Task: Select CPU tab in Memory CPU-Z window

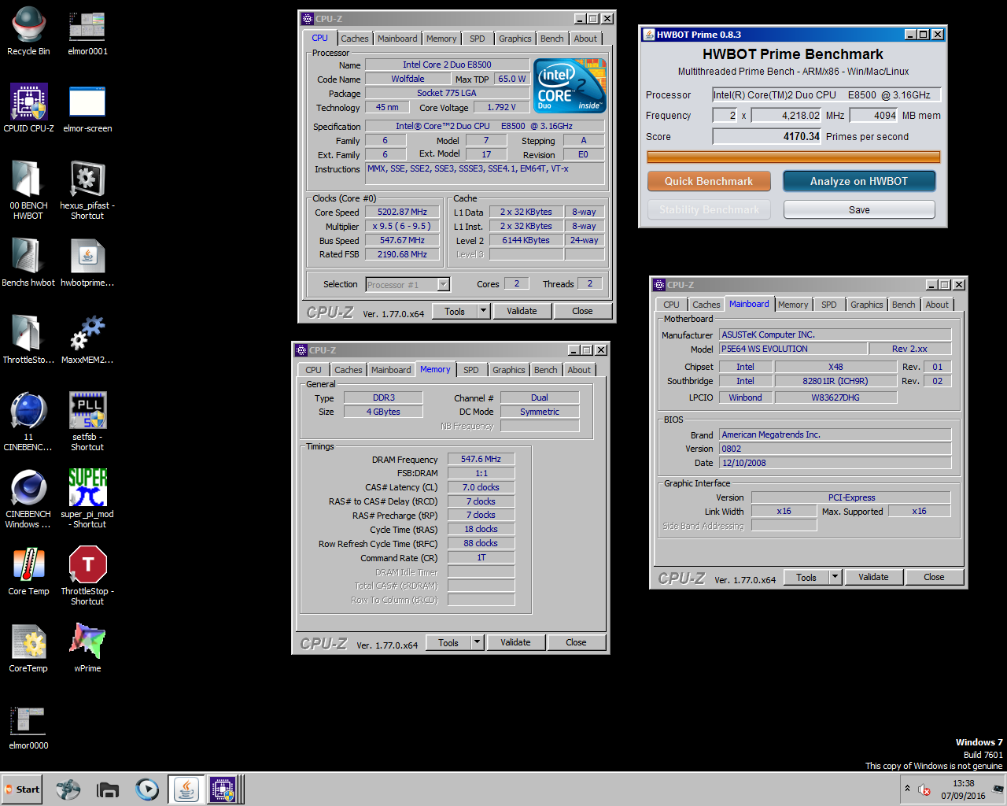Action: point(313,370)
